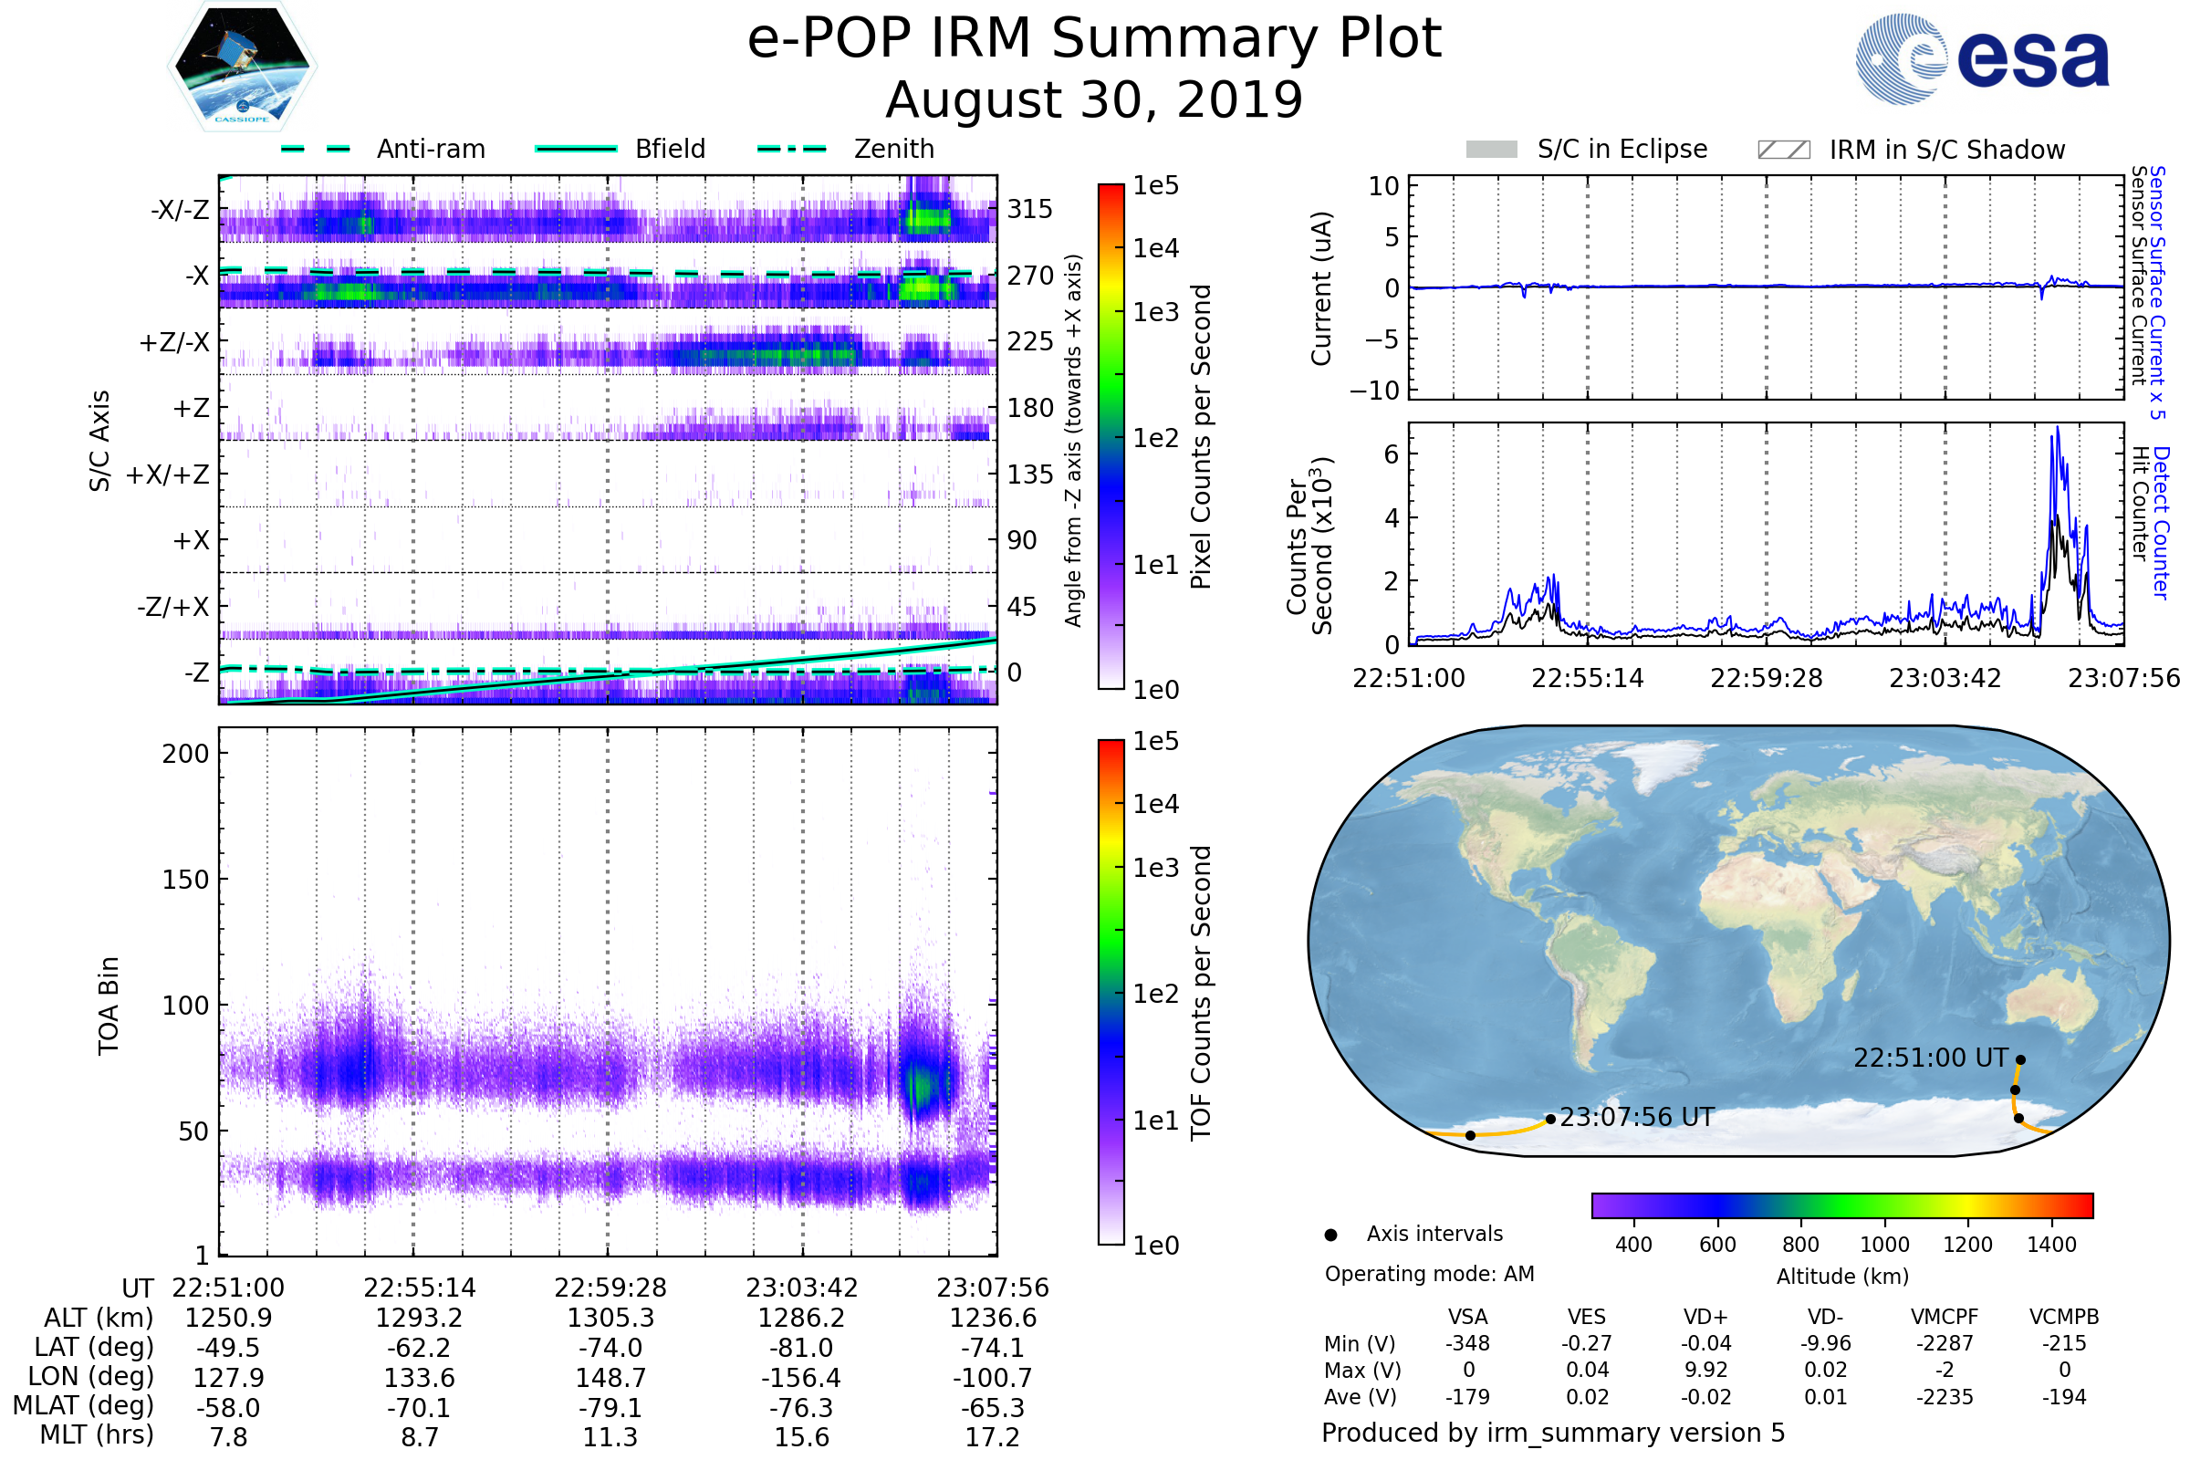Click the e-POP IRM Summary Plot title
This screenshot has height=1460, width=2190.
1094,39
